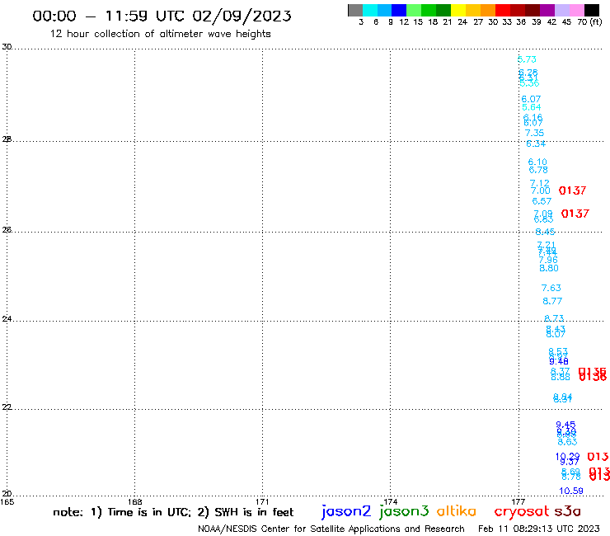Click the 165 longitude axis label
610x536 pixels.
[7, 501]
